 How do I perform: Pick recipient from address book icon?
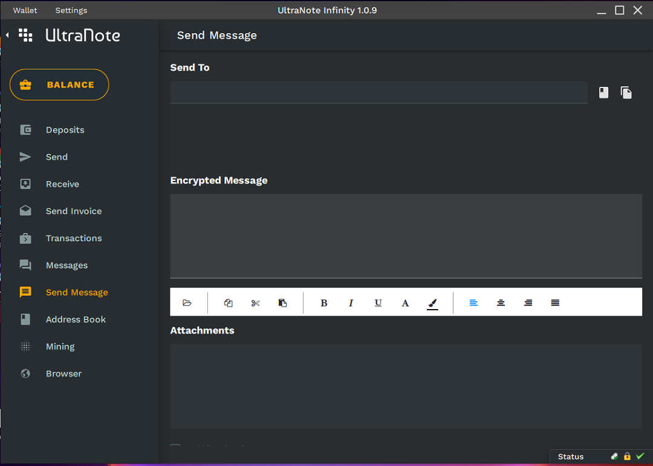(603, 92)
